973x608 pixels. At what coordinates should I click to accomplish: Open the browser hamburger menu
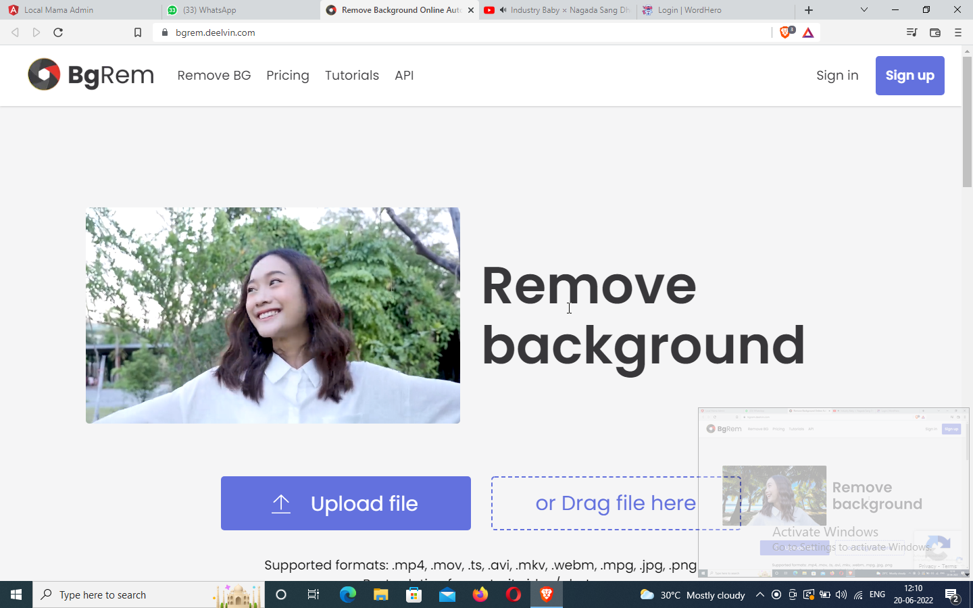957,32
